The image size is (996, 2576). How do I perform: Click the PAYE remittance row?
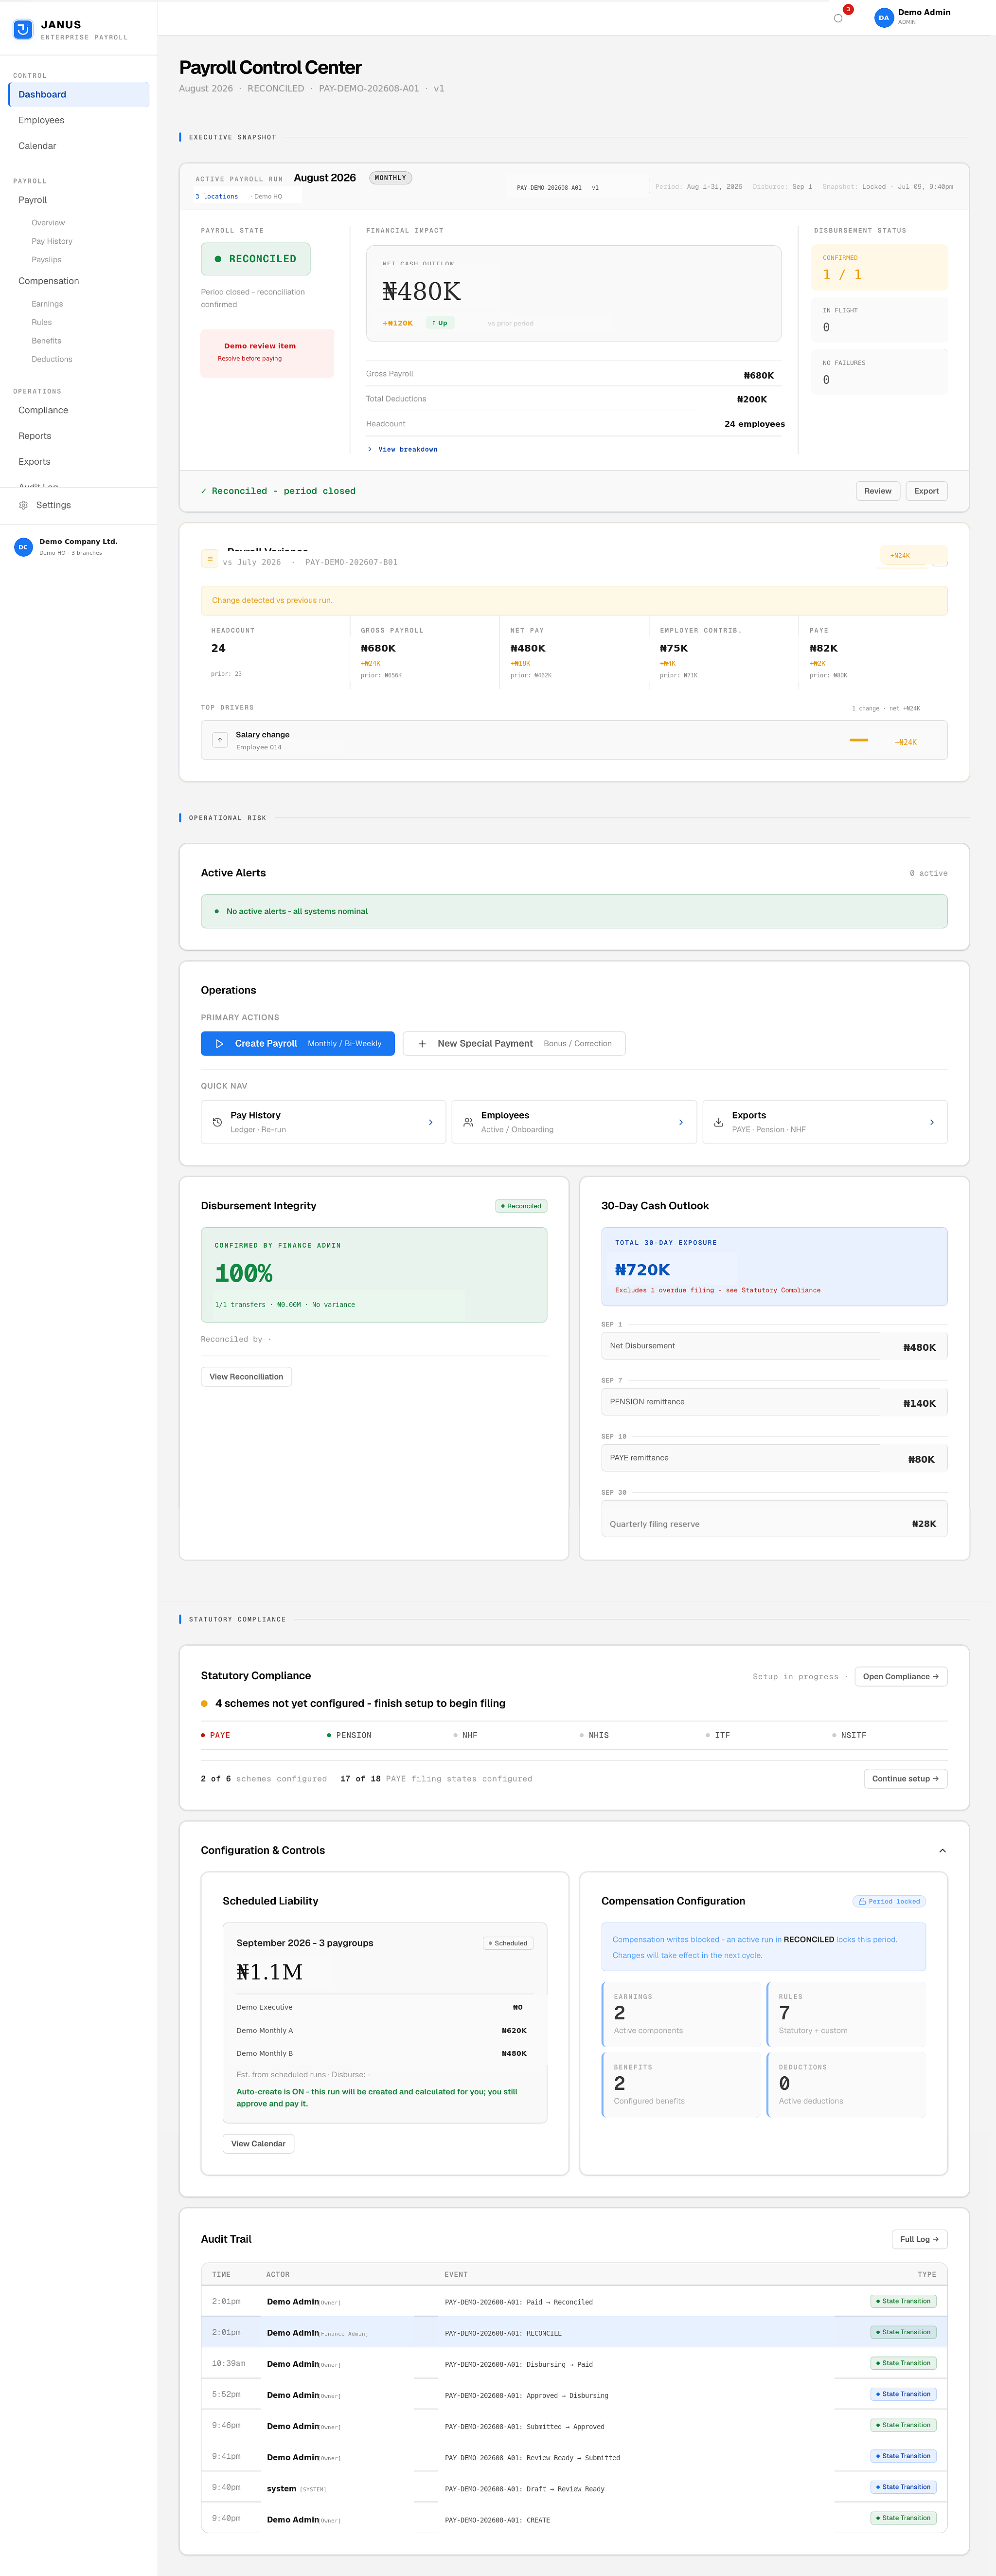tap(774, 1458)
